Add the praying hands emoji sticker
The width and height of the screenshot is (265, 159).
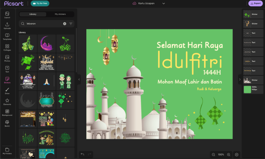(x=47, y=81)
